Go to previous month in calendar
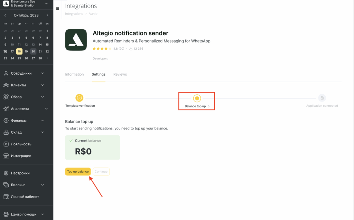The height and width of the screenshot is (220, 354). click(x=5, y=15)
